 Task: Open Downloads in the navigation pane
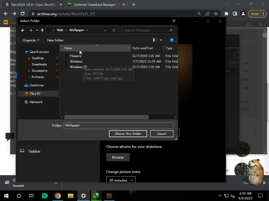[x=39, y=64]
